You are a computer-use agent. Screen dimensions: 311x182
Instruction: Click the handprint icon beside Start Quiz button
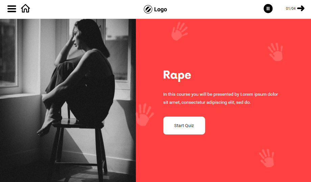click(x=145, y=115)
